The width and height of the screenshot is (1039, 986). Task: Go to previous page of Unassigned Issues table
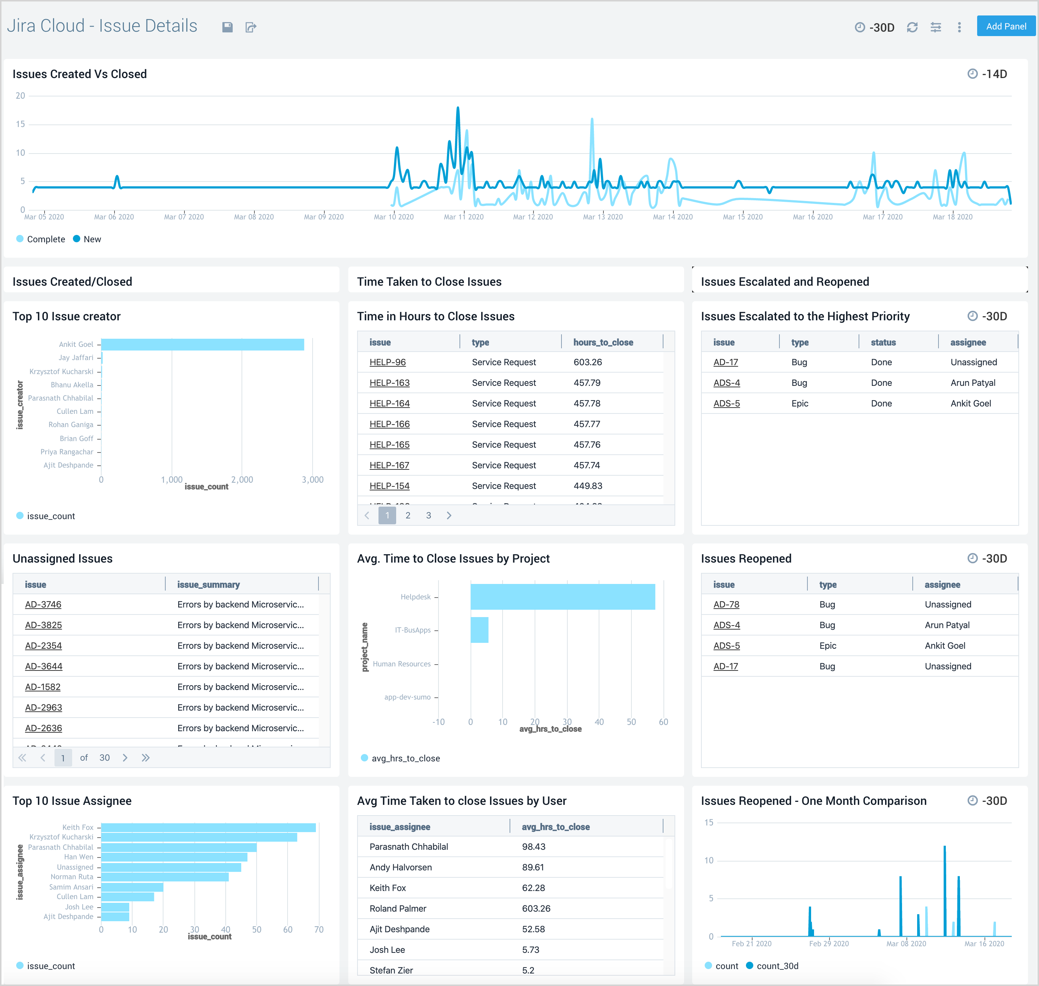point(43,757)
